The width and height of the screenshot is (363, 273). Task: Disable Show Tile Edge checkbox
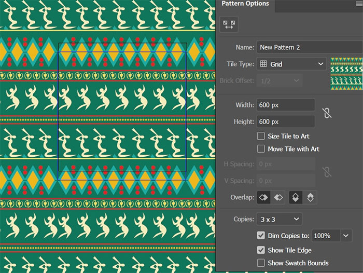[261, 250]
